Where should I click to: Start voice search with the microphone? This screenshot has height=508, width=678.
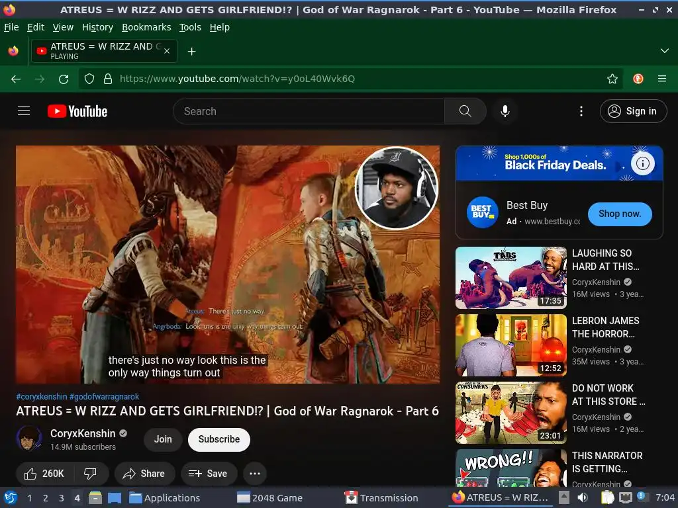pyautogui.click(x=505, y=111)
